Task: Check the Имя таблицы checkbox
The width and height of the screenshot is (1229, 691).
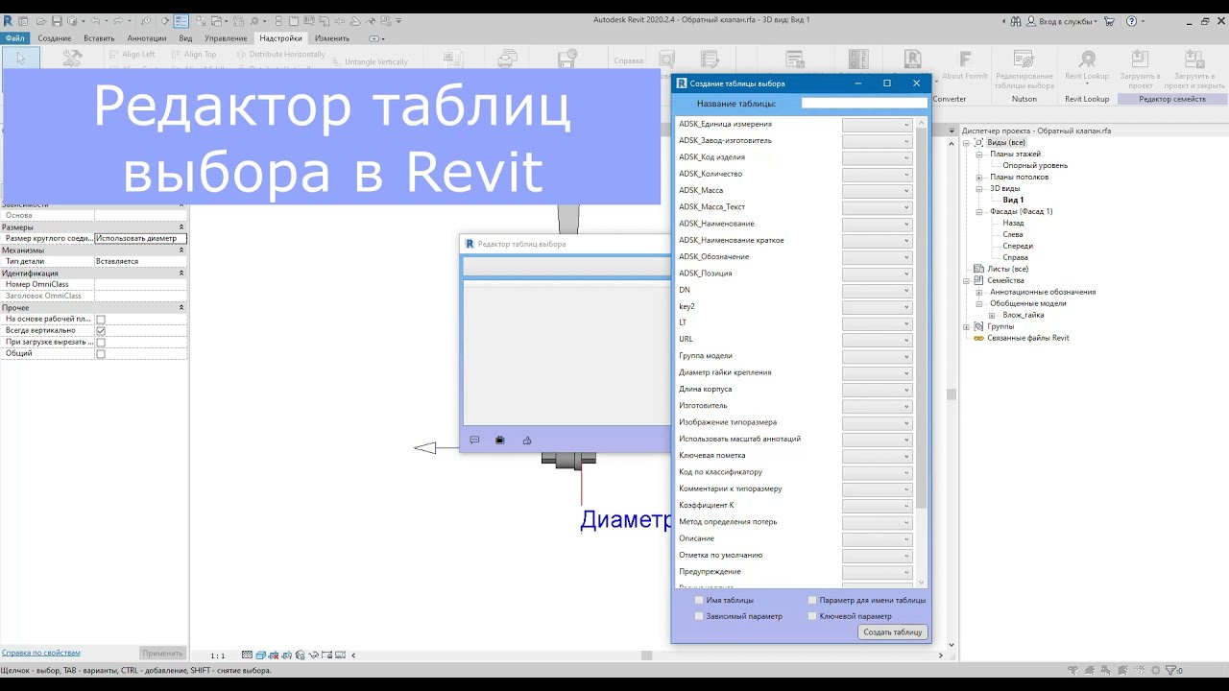Action: pos(699,600)
